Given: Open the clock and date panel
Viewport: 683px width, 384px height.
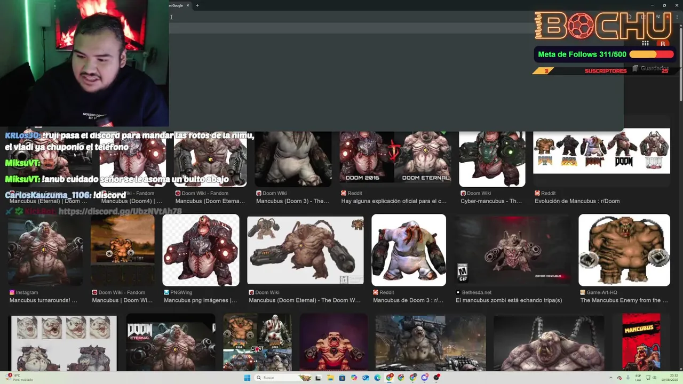Looking at the screenshot, I should click(x=670, y=378).
